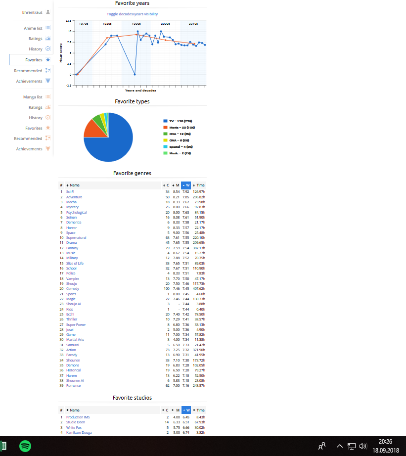Toggle the OVA series in the pie legend
This screenshot has width=406, height=456.
[x=177, y=134]
